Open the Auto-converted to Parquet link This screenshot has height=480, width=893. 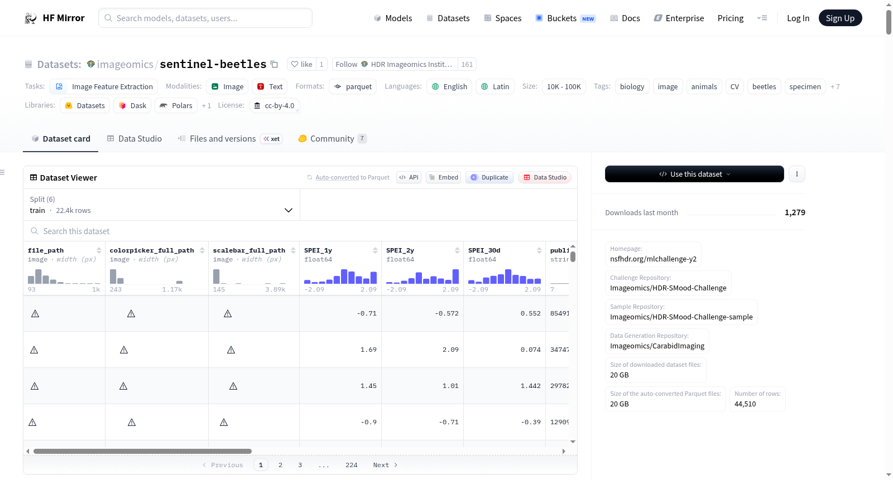pyautogui.click(x=337, y=177)
